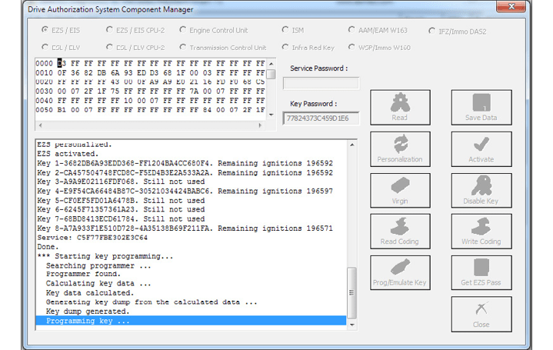Click Get EZS Pass button
This screenshot has width=553, height=350.
[x=481, y=272]
